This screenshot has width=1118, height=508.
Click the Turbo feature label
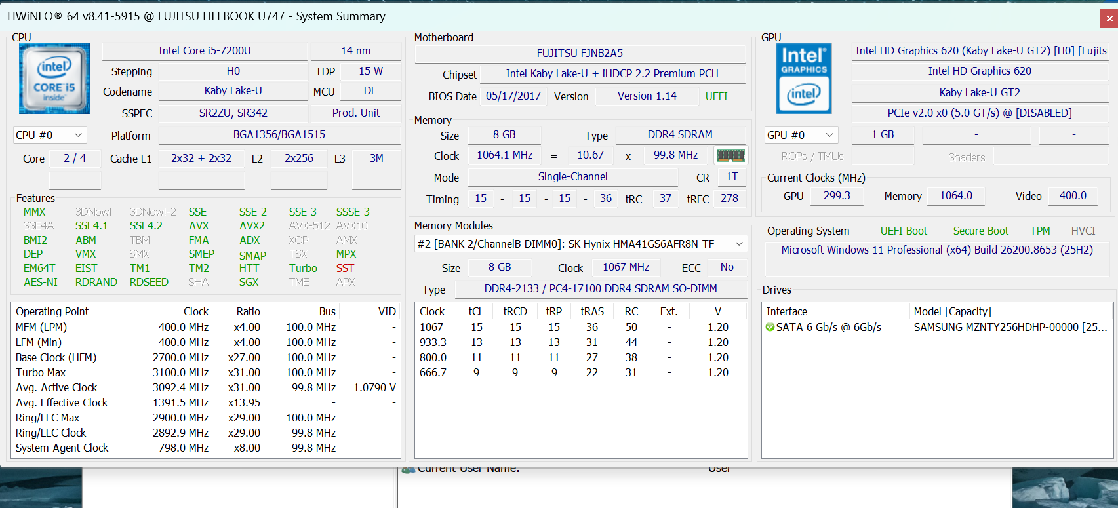tap(303, 268)
